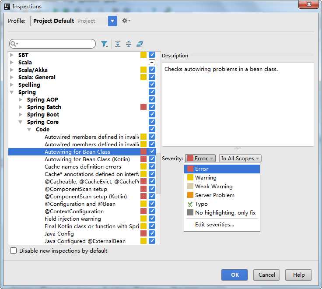Uncheck Field injection warning checkbox

tap(152, 219)
